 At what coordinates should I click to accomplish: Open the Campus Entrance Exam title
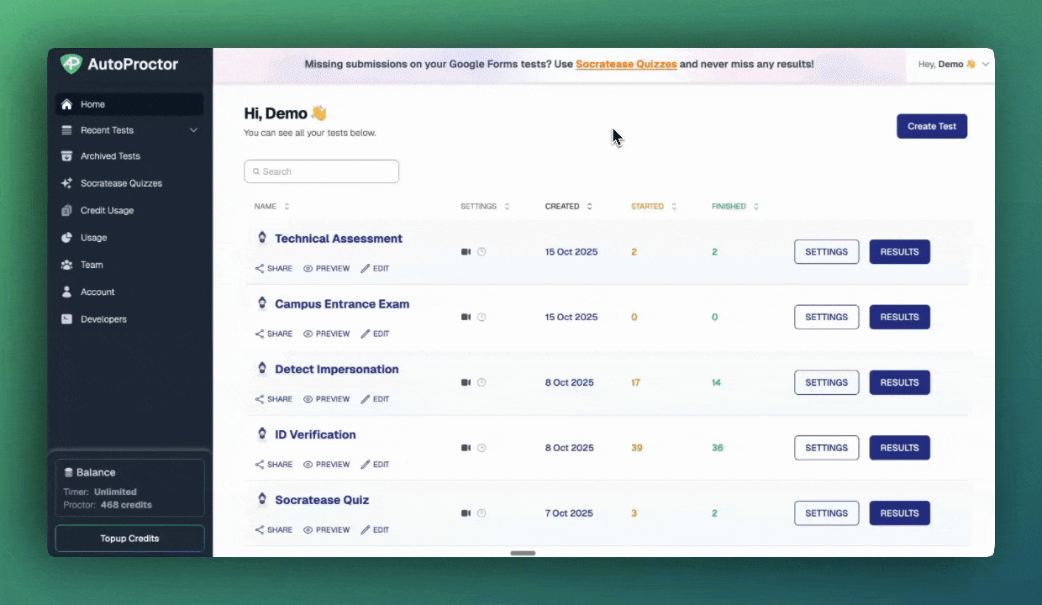pyautogui.click(x=342, y=304)
